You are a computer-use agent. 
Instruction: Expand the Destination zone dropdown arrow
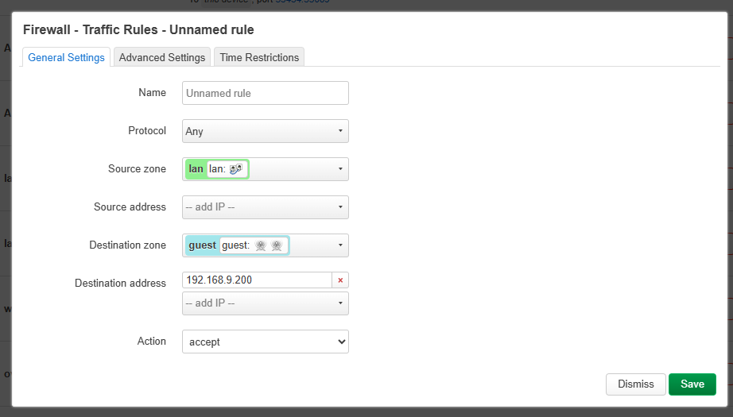(339, 245)
